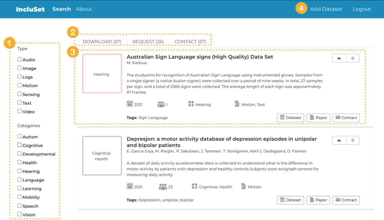
Task: Click the Paper button for the Depresjon entry
Action: point(318,200)
